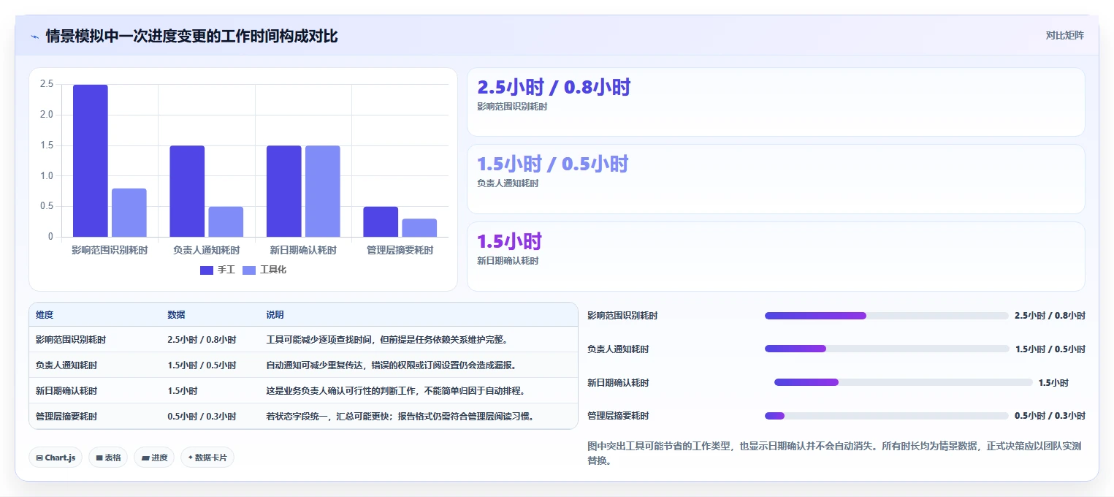This screenshot has width=1114, height=497.
Task: Click the chart x-axis label 管理层摘要耗时
Action: click(400, 250)
